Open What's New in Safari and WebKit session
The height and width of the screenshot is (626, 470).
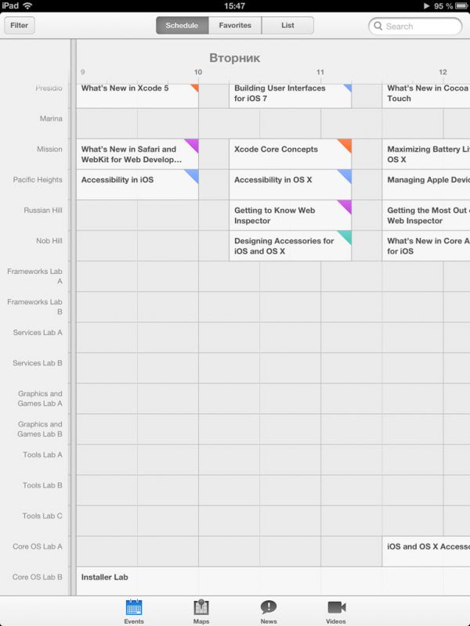pyautogui.click(x=137, y=154)
